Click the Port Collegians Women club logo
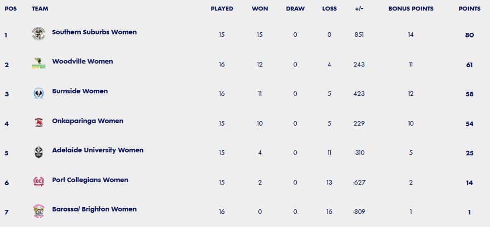Image resolution: width=490 pixels, height=227 pixels. pos(39,181)
